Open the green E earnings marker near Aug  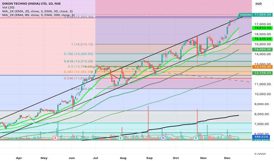[x=121, y=138]
